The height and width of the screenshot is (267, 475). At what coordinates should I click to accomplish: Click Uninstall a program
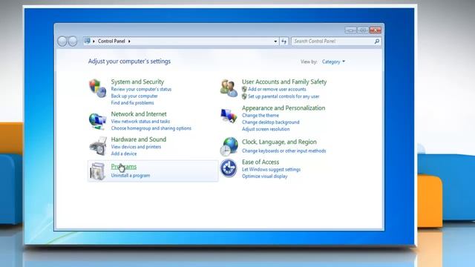pos(131,176)
